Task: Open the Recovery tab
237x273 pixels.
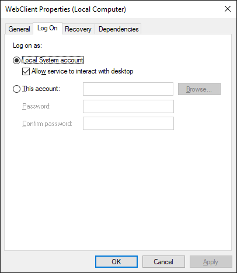Action: click(x=78, y=29)
